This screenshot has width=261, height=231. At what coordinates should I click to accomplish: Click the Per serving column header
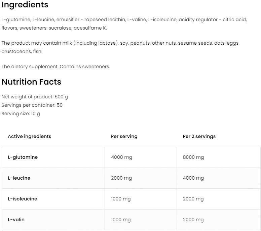pyautogui.click(x=124, y=136)
